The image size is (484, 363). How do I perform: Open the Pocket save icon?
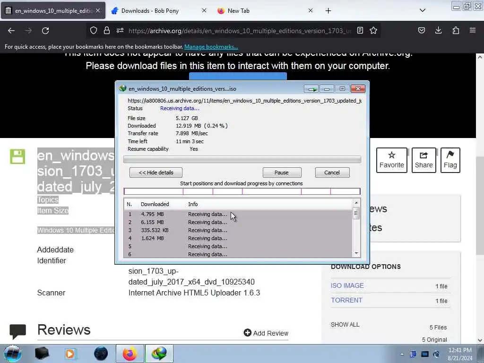pos(422,30)
